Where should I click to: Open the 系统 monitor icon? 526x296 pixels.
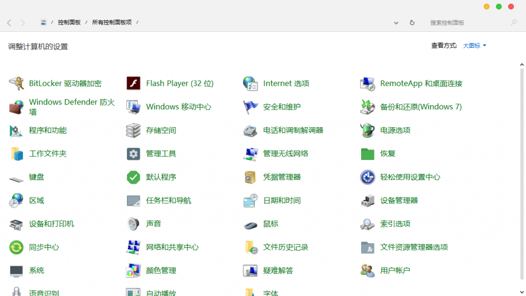click(16, 271)
